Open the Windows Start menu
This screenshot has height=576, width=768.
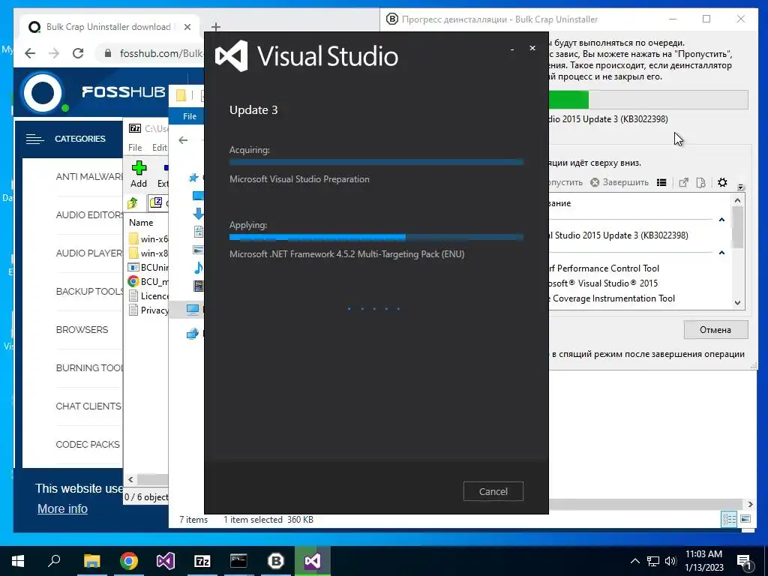[x=18, y=561]
